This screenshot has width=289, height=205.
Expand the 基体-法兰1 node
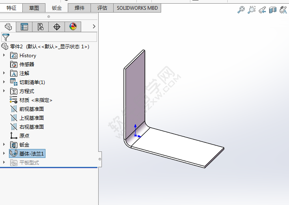point(4,153)
